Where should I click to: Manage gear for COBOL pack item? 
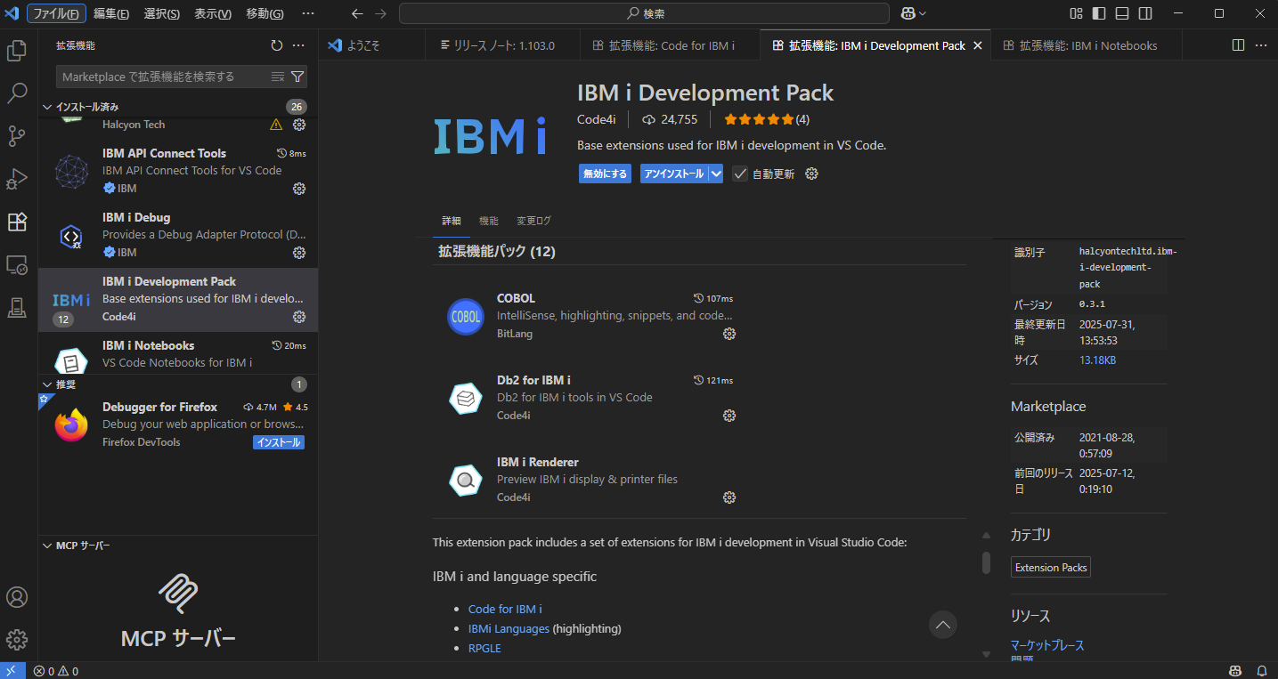pos(729,334)
